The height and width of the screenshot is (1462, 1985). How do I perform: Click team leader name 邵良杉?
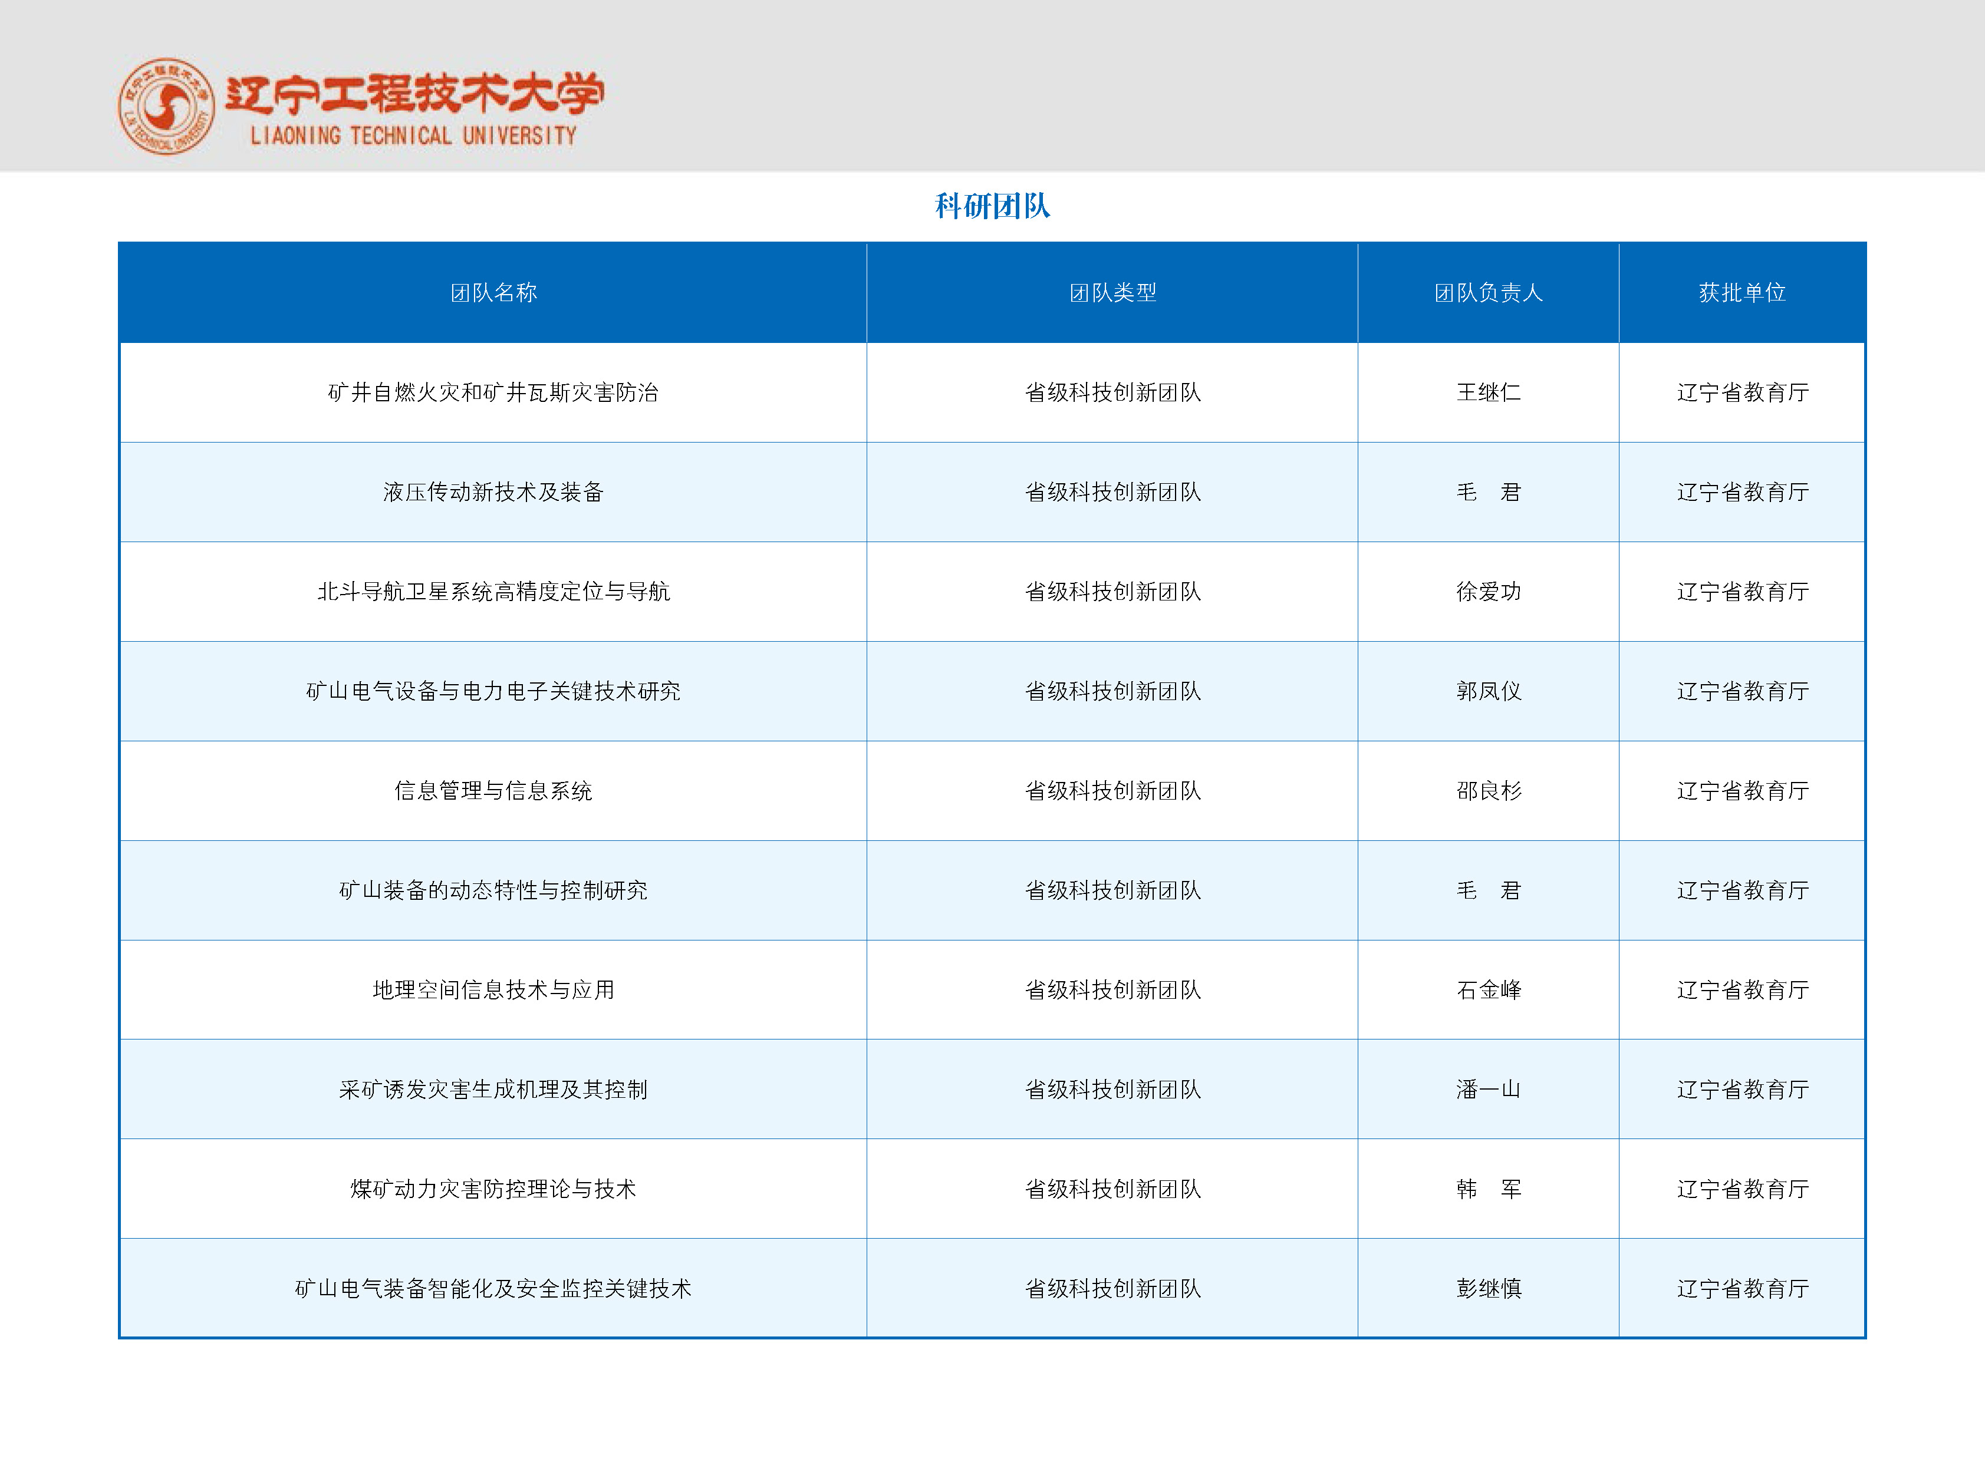[1488, 790]
